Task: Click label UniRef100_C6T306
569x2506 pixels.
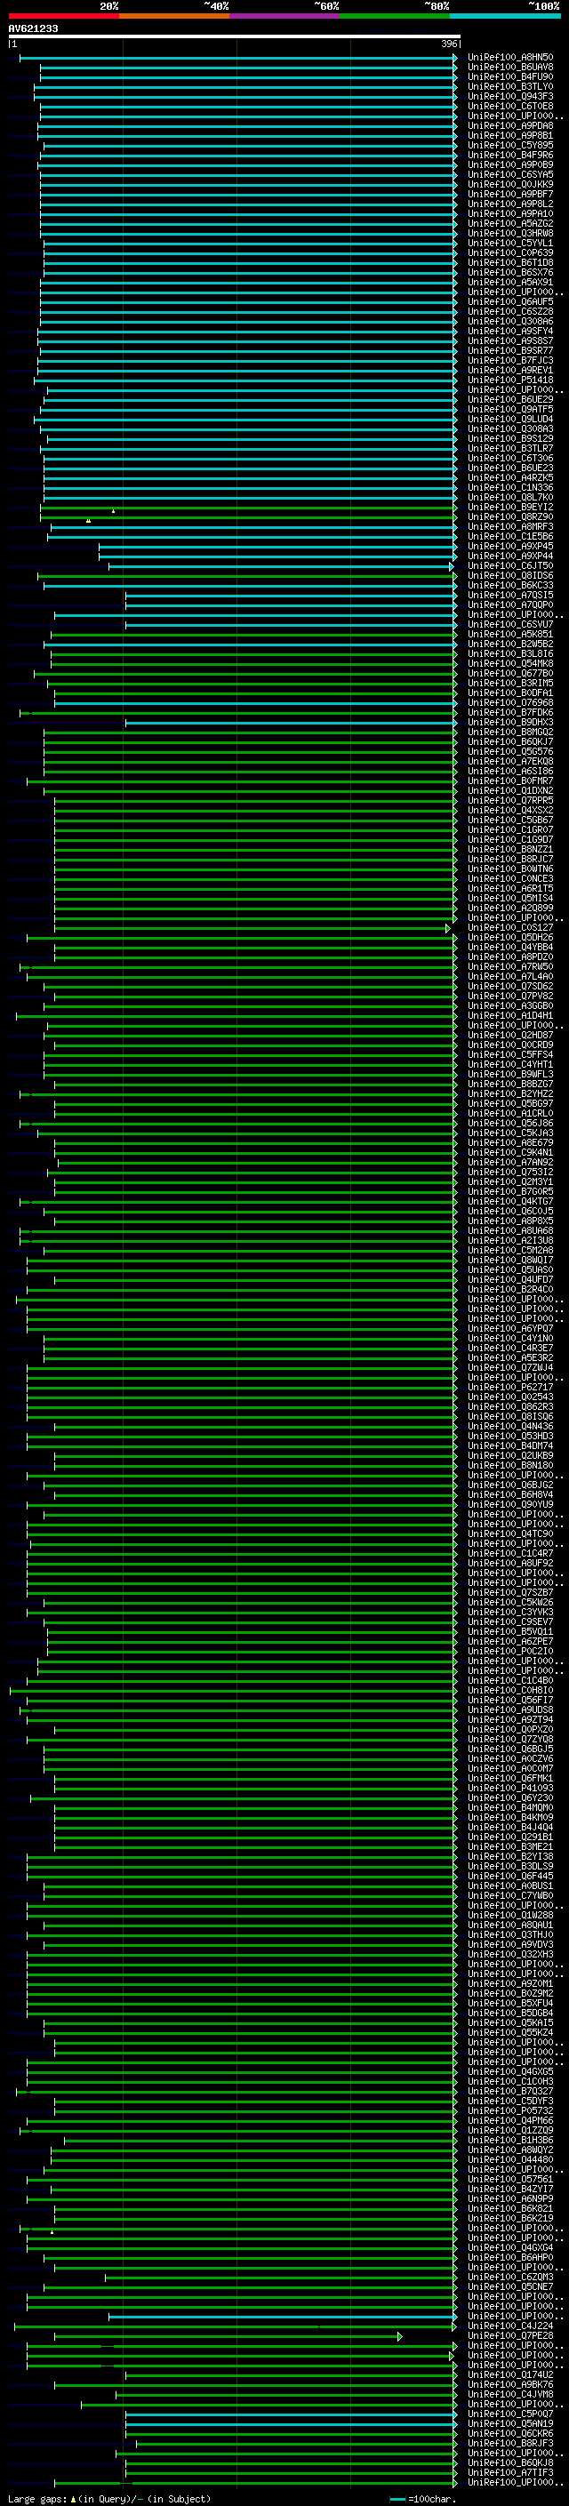Action: click(510, 458)
